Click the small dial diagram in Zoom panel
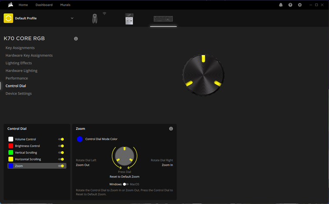This screenshot has width=329, height=204. (125, 156)
